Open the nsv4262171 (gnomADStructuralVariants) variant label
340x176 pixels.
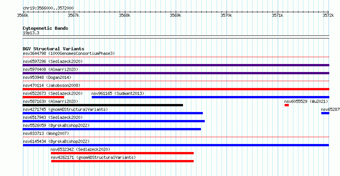[x=93, y=157]
